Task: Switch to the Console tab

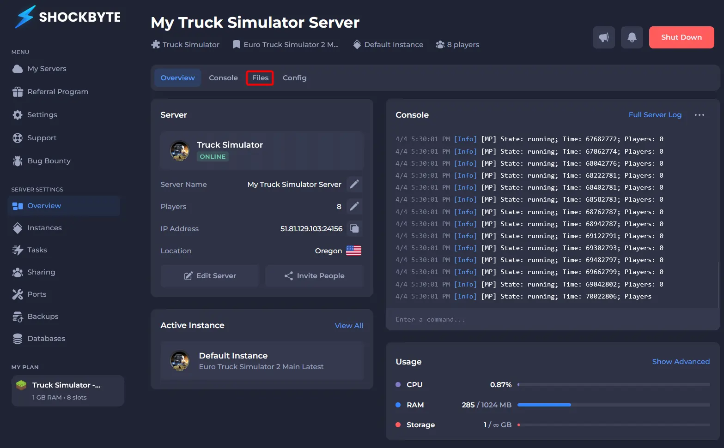Action: click(x=223, y=78)
